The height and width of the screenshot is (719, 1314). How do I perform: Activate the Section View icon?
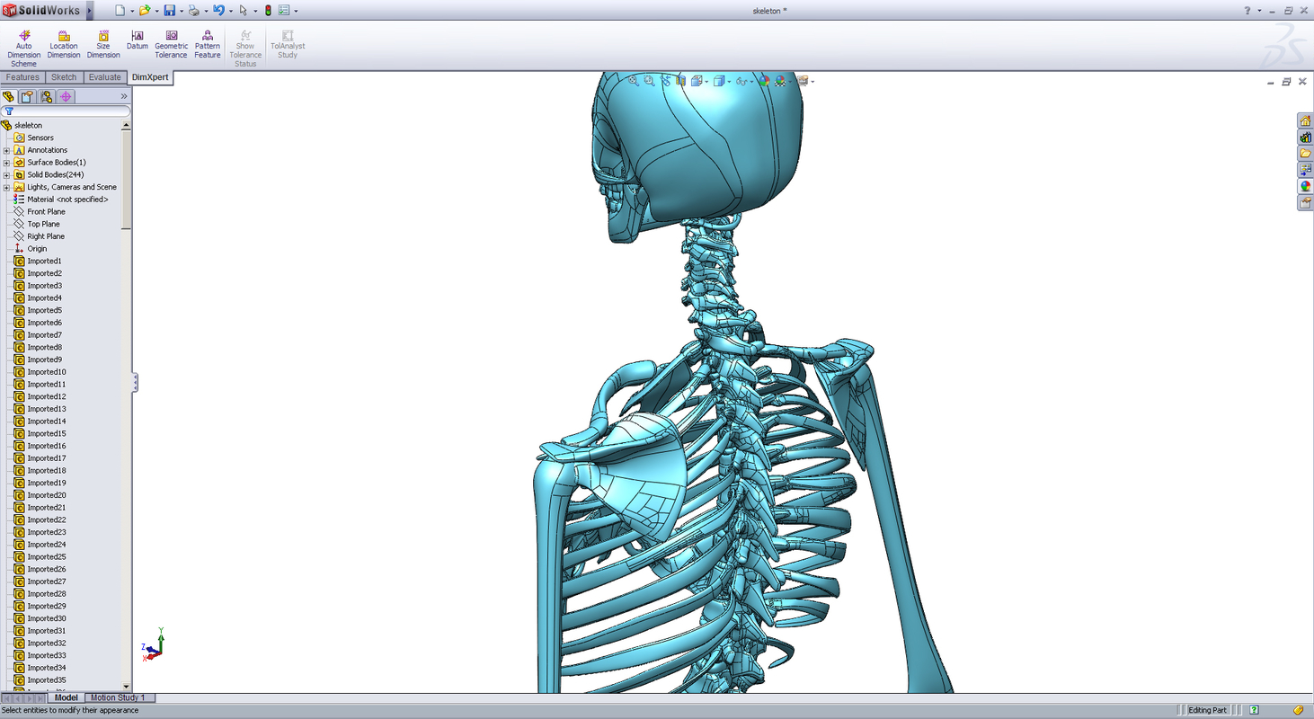681,81
